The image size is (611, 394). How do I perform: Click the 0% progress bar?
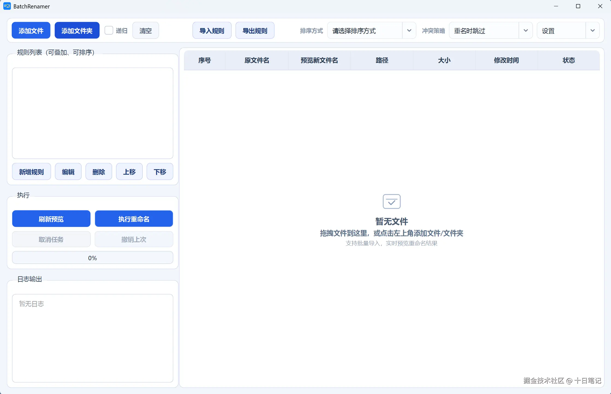tap(93, 258)
